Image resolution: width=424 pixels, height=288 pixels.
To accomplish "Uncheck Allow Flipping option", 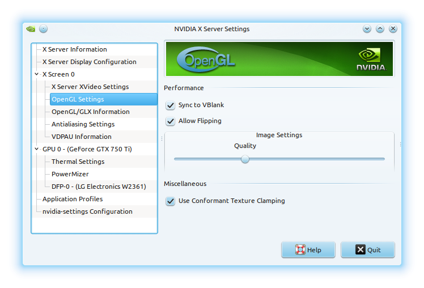I will pos(170,121).
